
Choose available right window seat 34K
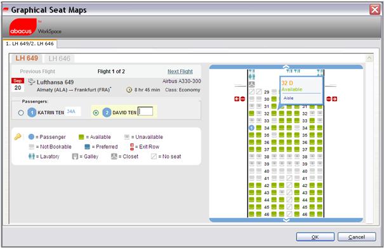click(320, 127)
